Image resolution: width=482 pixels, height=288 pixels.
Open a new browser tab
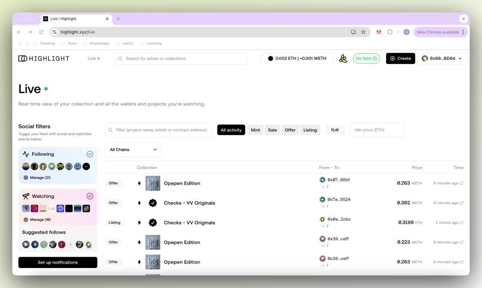118,19
